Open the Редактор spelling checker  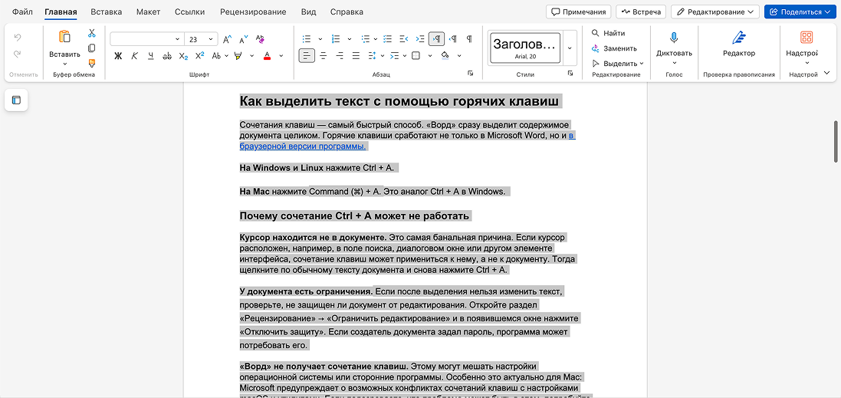point(738,44)
